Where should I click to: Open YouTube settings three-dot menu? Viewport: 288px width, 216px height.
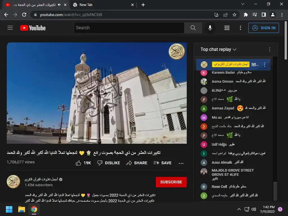(x=240, y=28)
